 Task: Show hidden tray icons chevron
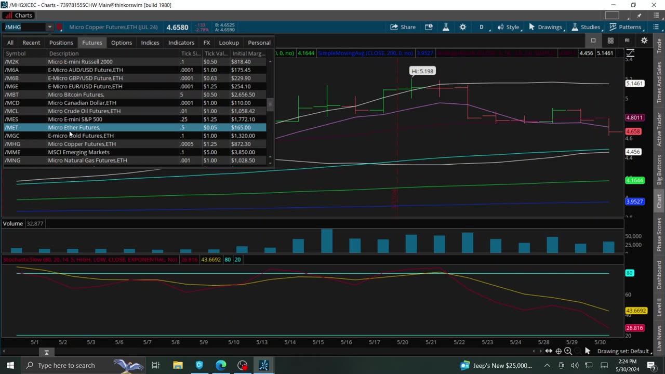(x=547, y=365)
